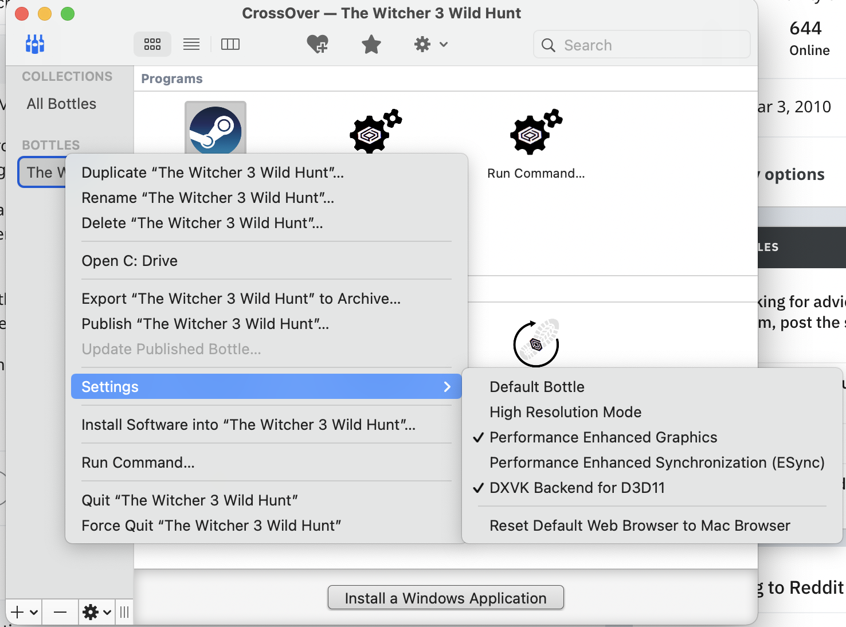
Task: Click the Search field
Action: click(642, 45)
